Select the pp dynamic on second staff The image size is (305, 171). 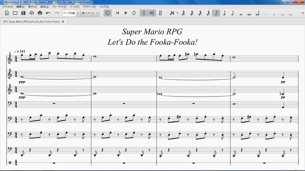tap(283, 82)
